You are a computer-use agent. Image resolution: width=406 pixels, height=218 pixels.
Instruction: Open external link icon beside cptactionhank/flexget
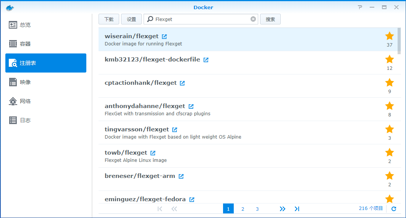coord(182,83)
